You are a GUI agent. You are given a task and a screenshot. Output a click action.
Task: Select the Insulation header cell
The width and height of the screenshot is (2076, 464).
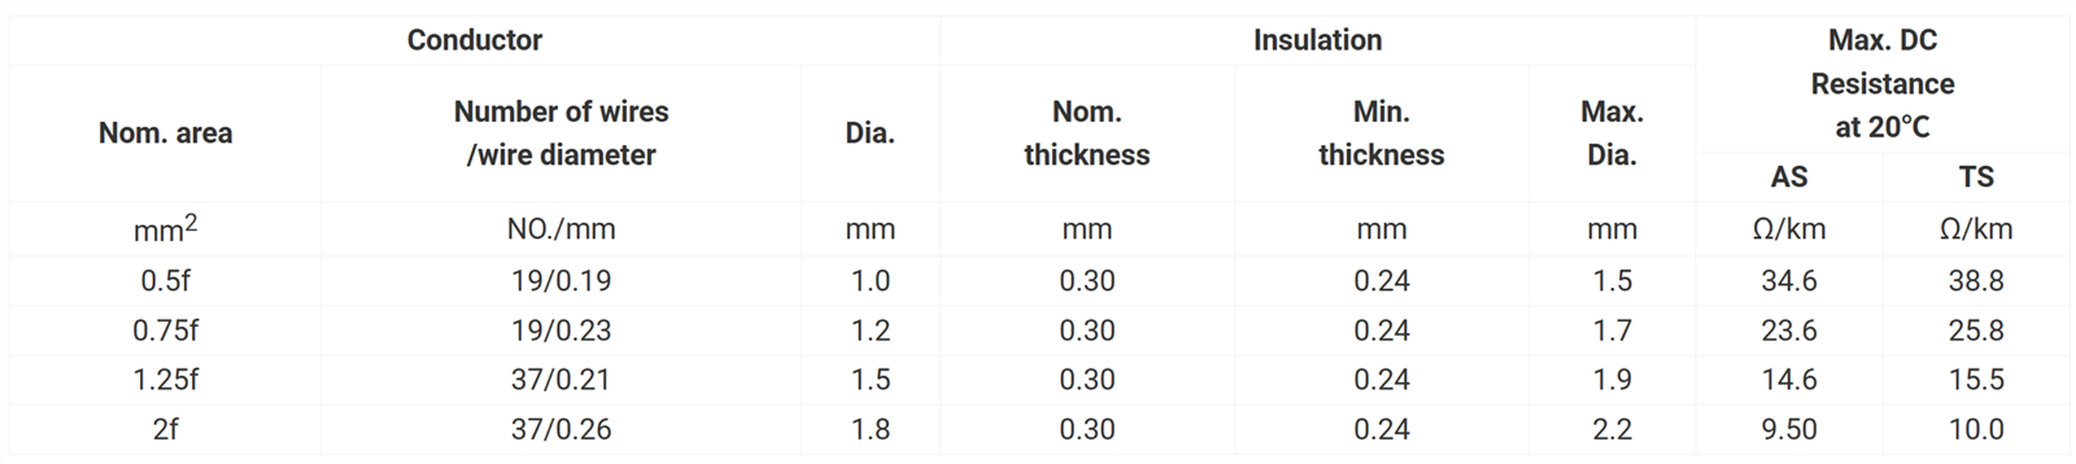pos(1318,40)
